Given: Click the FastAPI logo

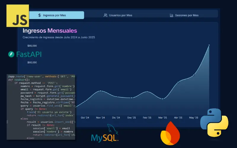Looking at the screenshot, I should click(25, 54).
